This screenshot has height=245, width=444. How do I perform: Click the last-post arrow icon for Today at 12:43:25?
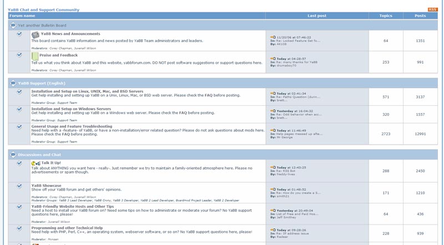(x=273, y=167)
